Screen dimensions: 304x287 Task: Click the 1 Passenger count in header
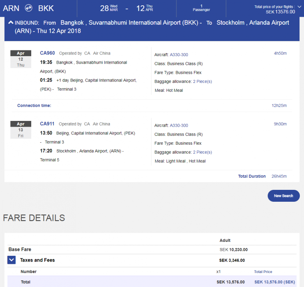pyautogui.click(x=201, y=8)
